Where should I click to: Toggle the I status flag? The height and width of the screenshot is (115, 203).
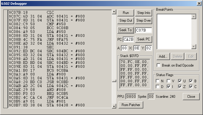point(169,86)
